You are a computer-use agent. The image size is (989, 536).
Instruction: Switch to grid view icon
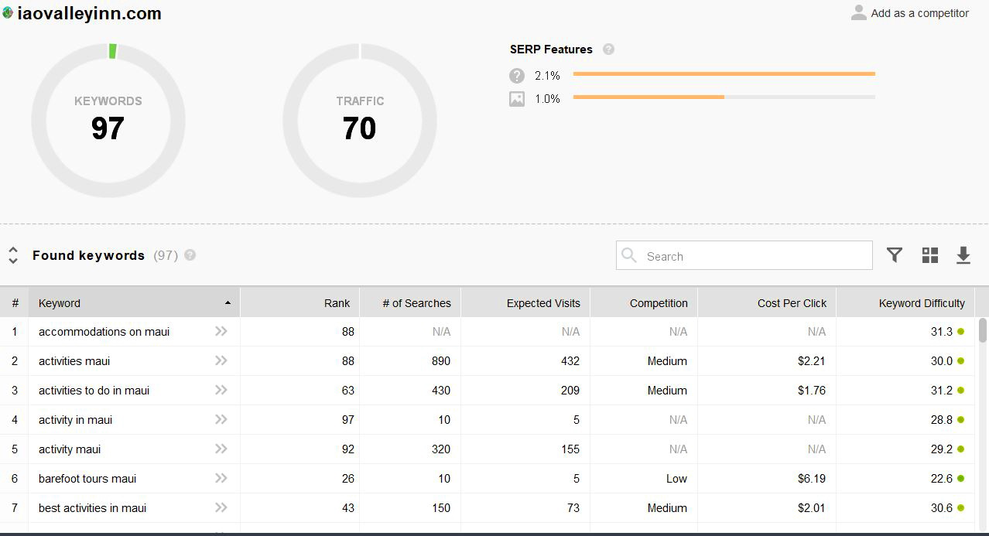[x=930, y=255]
